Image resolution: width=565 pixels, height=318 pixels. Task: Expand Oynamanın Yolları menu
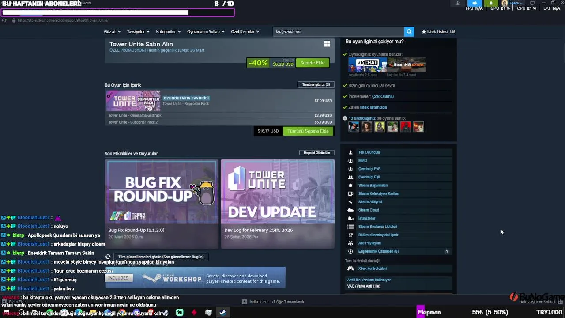coord(206,32)
